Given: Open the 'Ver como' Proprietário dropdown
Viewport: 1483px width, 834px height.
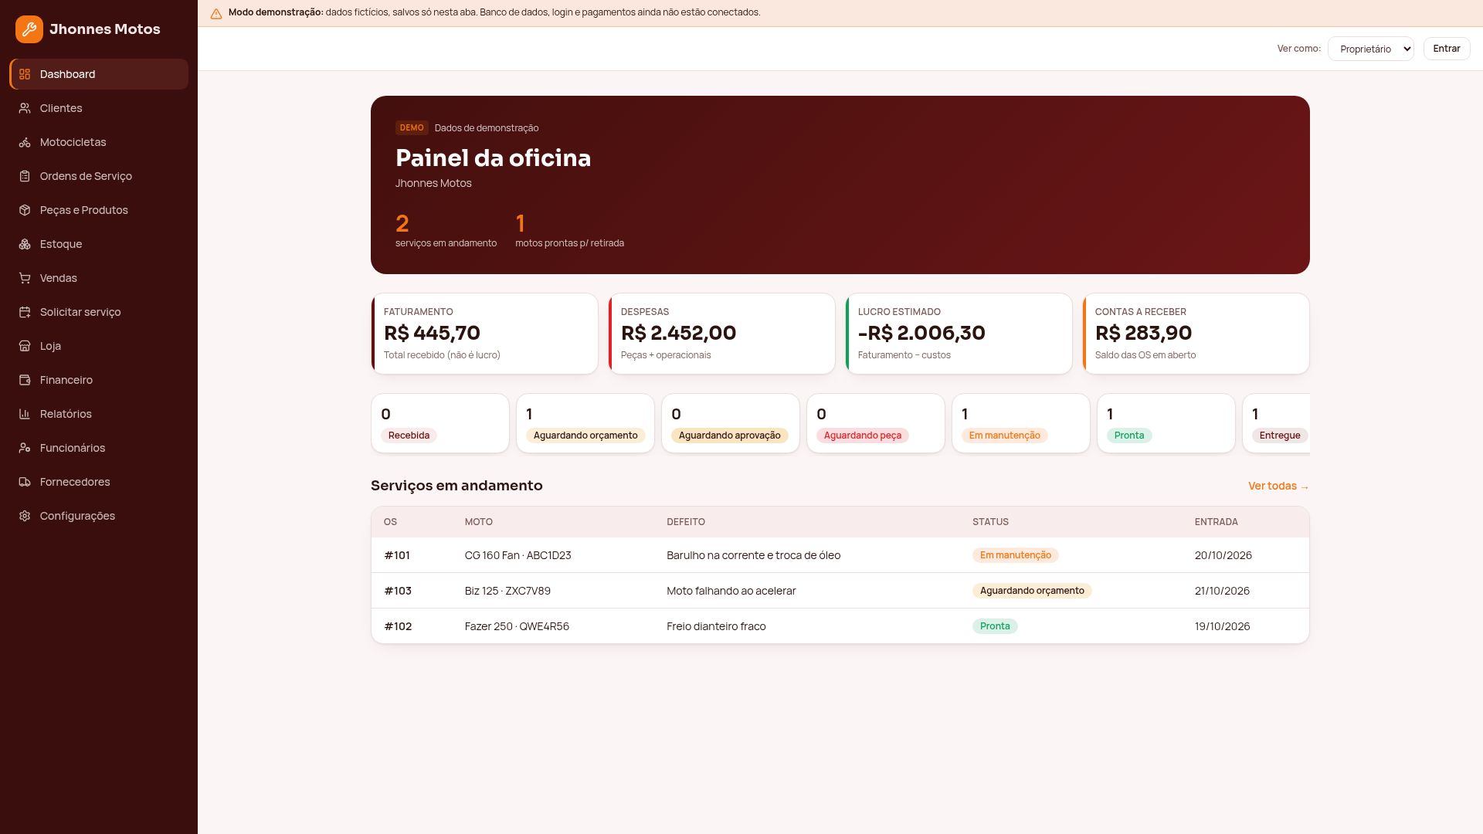Looking at the screenshot, I should click(1371, 49).
